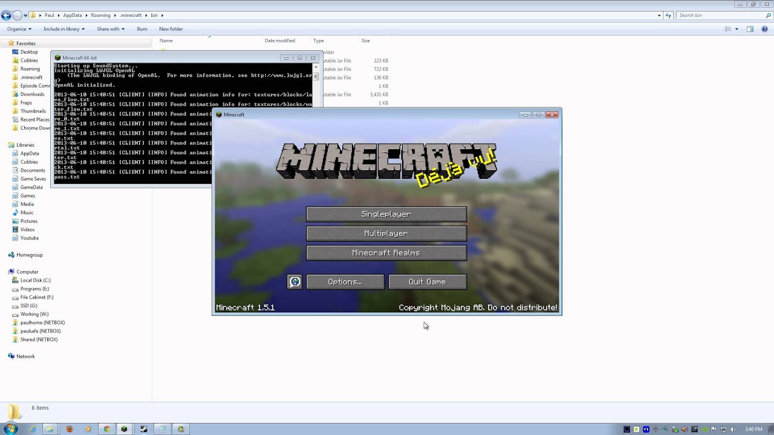Open the Music library
This screenshot has height=435, width=774.
[x=27, y=213]
